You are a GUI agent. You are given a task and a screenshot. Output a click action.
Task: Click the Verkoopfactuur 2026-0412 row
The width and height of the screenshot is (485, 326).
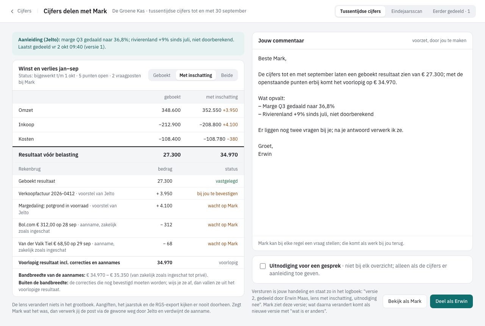click(x=128, y=194)
